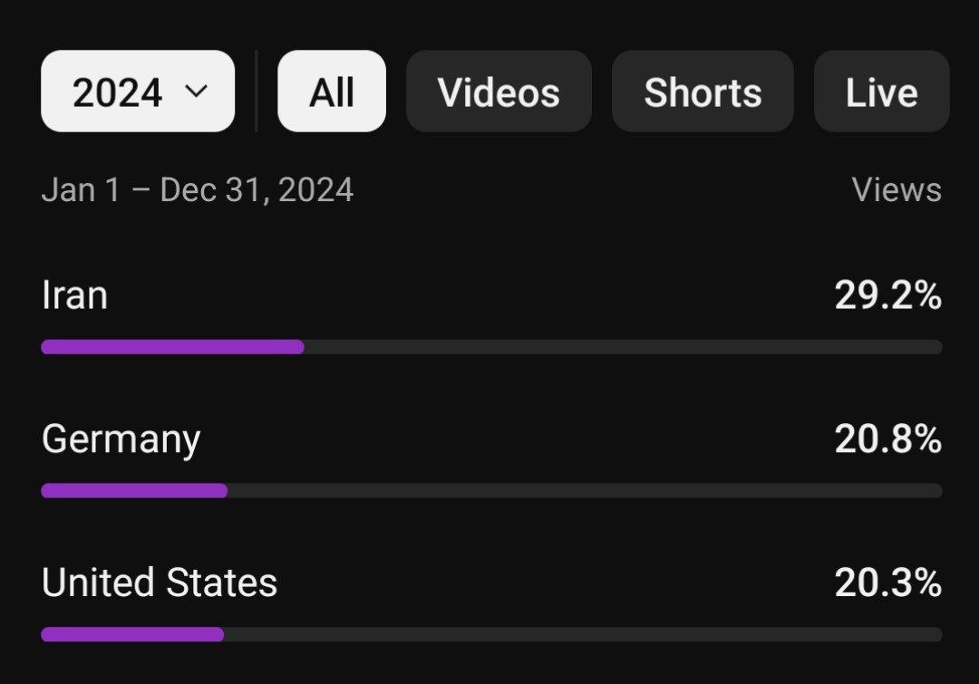
Task: Switch to the Videos filter
Action: [499, 92]
